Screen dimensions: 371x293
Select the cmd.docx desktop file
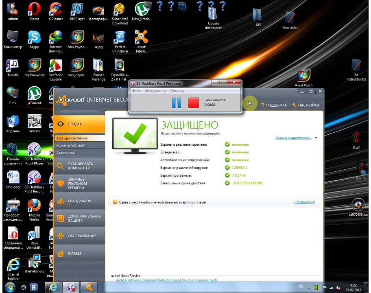(13, 179)
